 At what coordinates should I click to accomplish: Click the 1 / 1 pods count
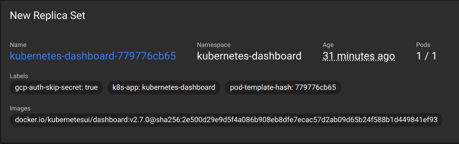pyautogui.click(x=426, y=56)
